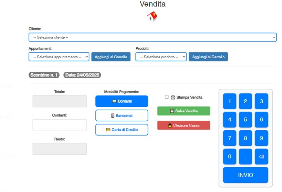The image size is (282, 192).
Task: Open the Seleziona prodotto dropdown
Action: tap(161, 57)
